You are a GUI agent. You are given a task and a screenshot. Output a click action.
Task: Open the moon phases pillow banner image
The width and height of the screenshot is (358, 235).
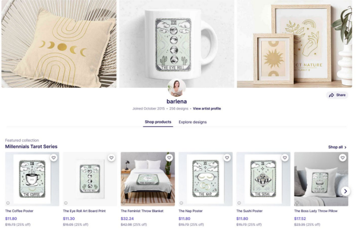(59, 44)
